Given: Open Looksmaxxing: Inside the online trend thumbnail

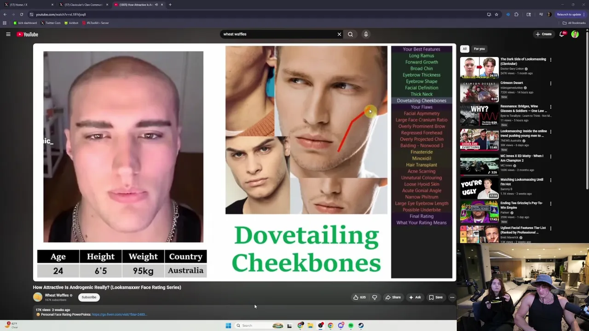Looking at the screenshot, I should [479, 140].
